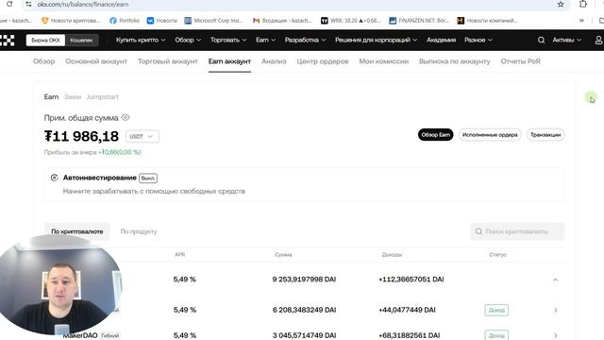Go to Торговый аккаунт tab
This screenshot has height=340, width=604.
click(x=168, y=61)
